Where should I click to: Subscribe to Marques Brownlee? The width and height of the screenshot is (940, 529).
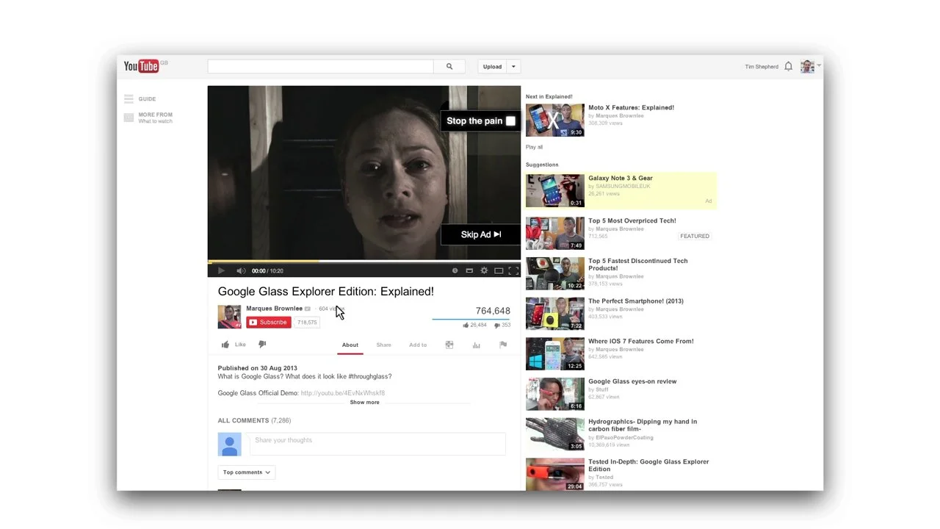click(269, 323)
